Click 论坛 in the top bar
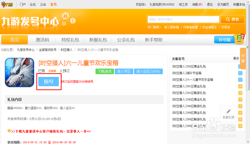Image resolution: width=250 pixels, height=144 pixels. (x=33, y=5)
